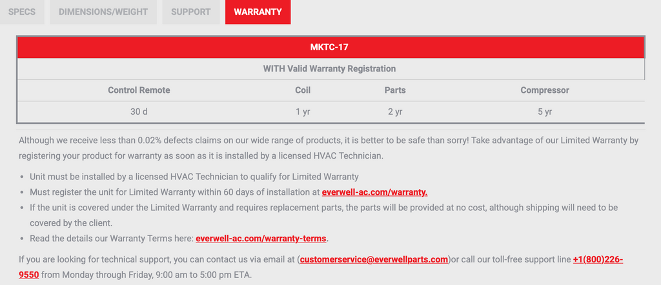
Task: Click the red MKTC-17 table header
Action: (330, 47)
